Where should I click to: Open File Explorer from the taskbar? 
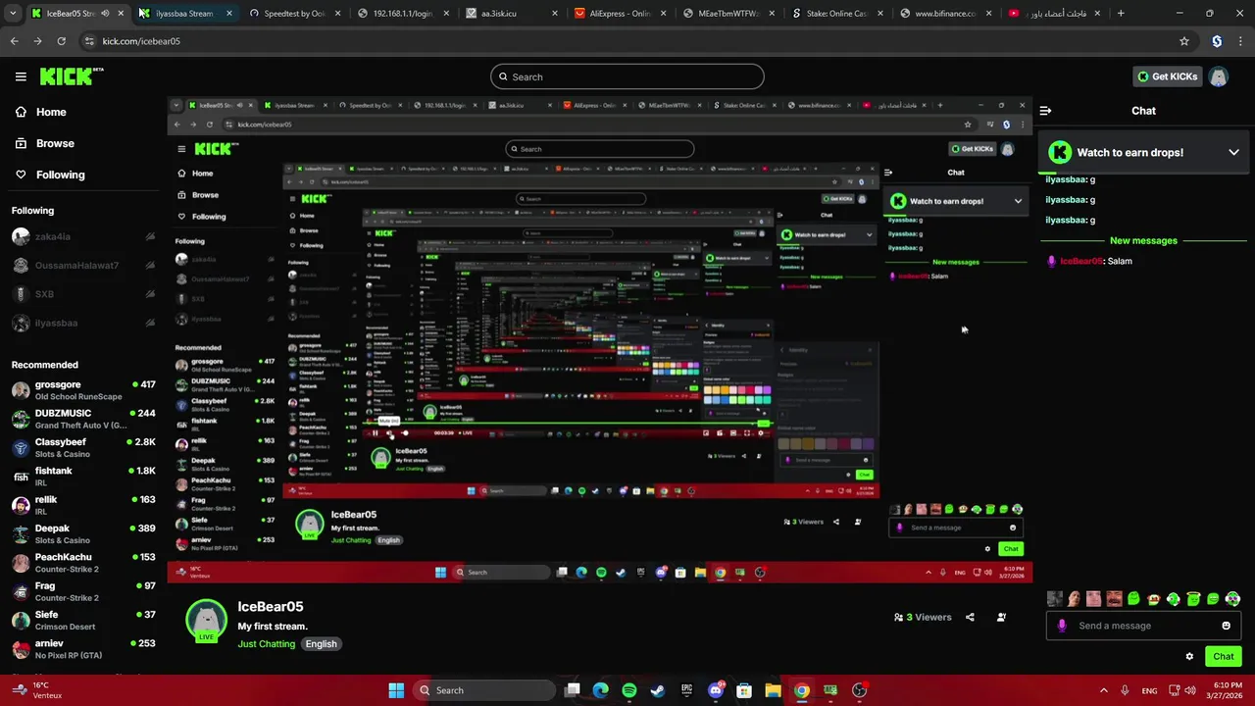(773, 690)
